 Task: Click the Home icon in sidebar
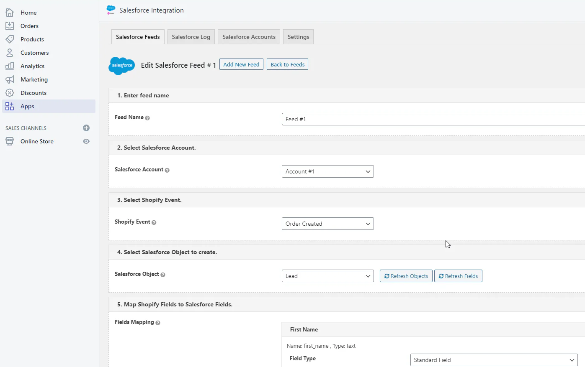10,13
